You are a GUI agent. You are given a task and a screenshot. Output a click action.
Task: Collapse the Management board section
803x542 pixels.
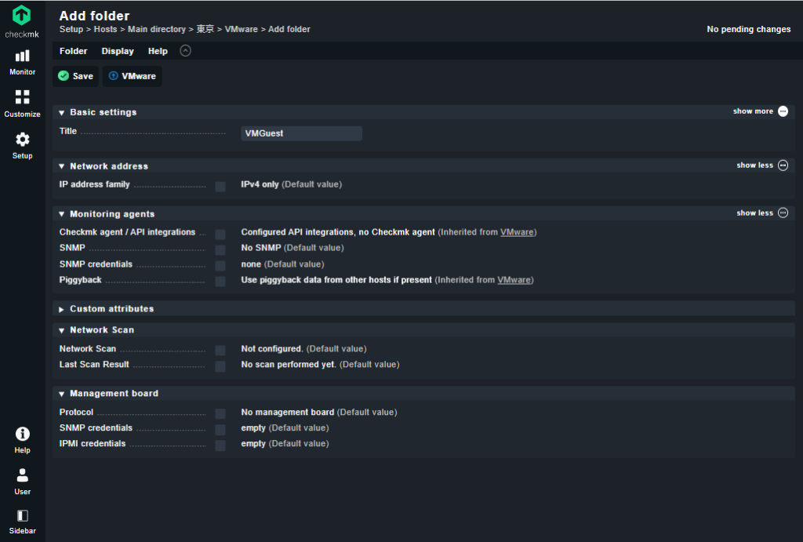click(108, 394)
